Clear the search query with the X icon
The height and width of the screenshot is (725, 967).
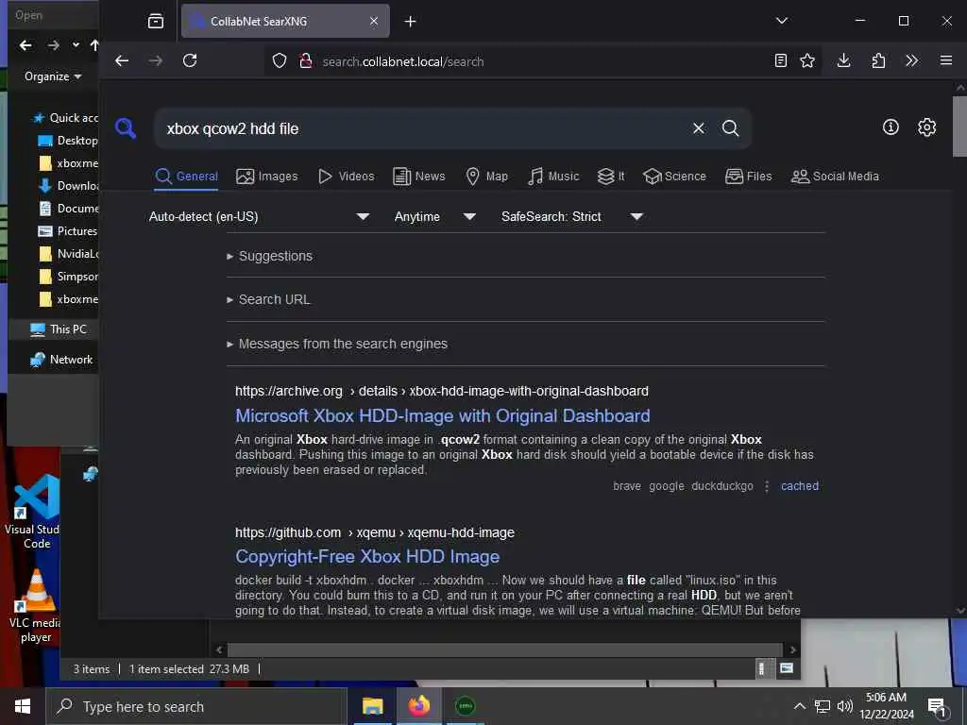pyautogui.click(x=698, y=128)
